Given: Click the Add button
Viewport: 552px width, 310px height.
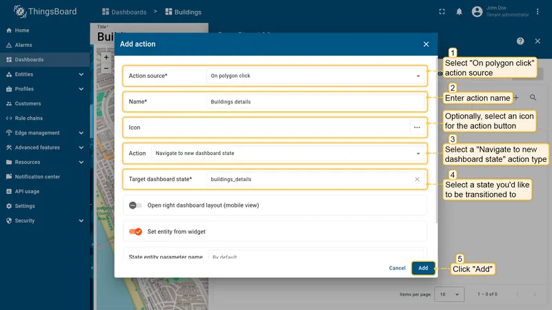Looking at the screenshot, I should 423,268.
